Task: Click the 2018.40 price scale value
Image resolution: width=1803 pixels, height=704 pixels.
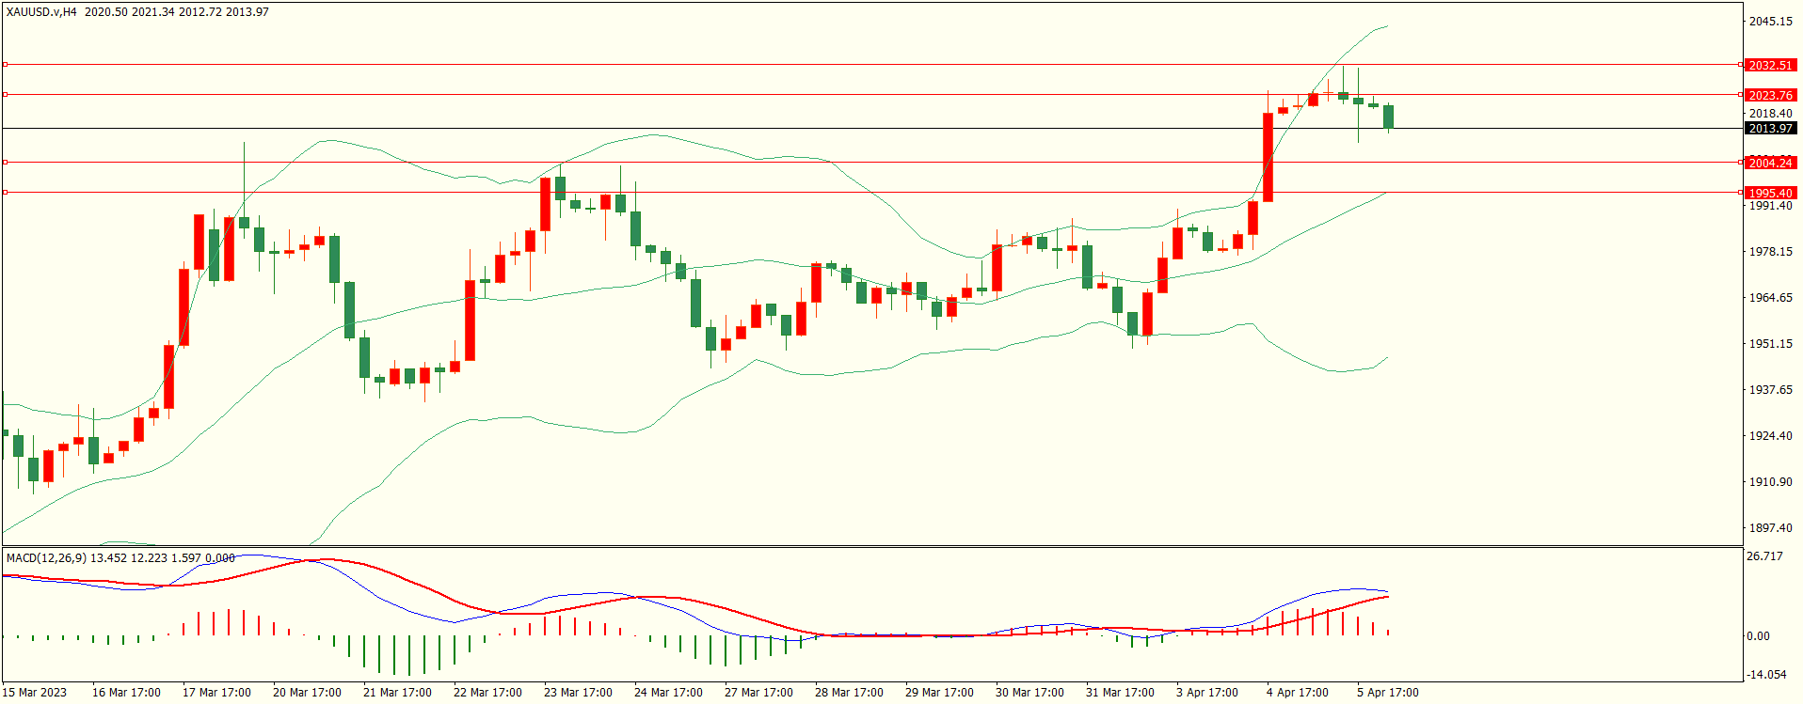Action: coord(1770,113)
